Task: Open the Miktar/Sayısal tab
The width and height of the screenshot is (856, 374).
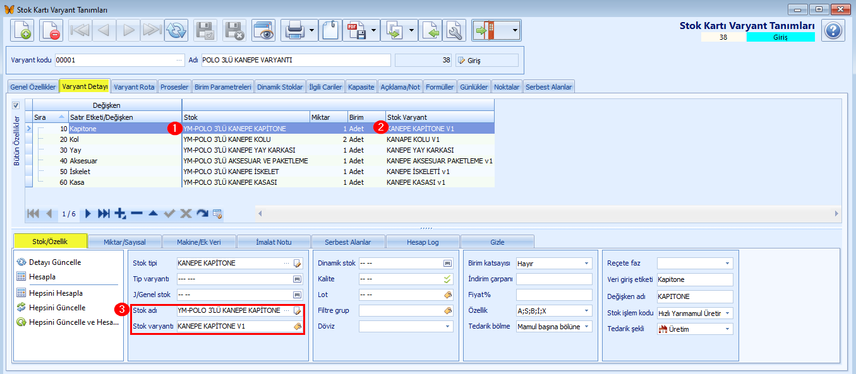Action: click(124, 242)
